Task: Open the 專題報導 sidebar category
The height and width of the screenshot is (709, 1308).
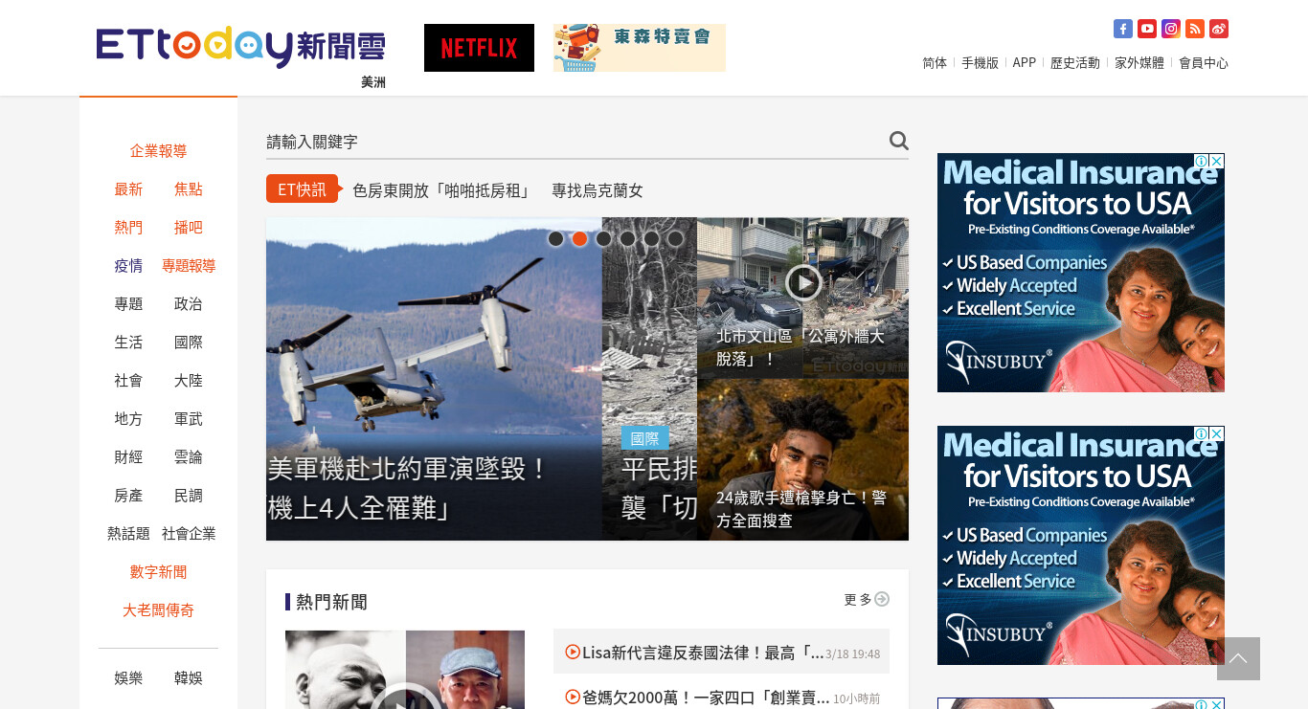Action: pos(189,265)
